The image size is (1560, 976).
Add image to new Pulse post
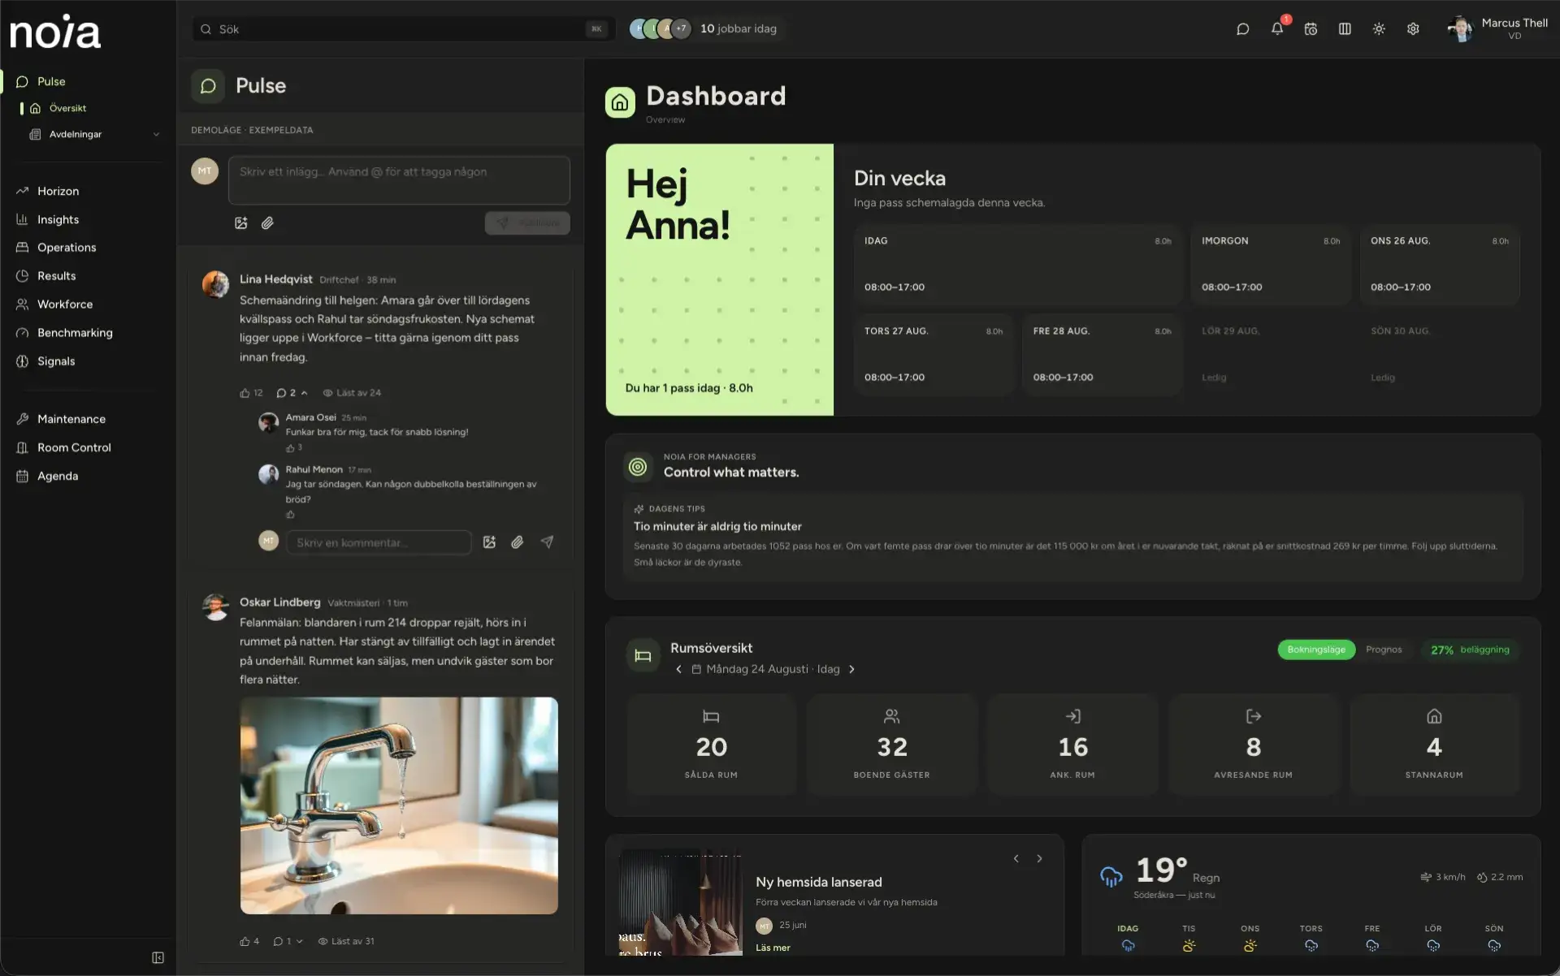coord(241,222)
